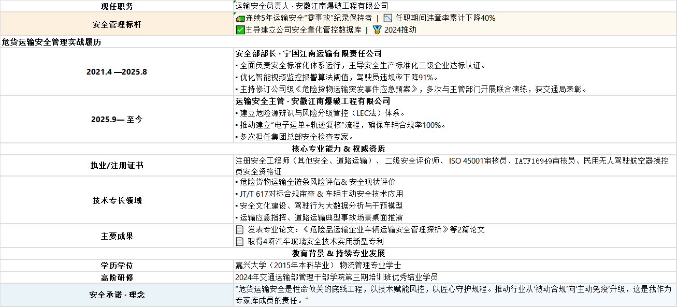Click the medal icon beside 2024推动
Image resolution: width=677 pixels, height=307 pixels.
click(x=377, y=30)
